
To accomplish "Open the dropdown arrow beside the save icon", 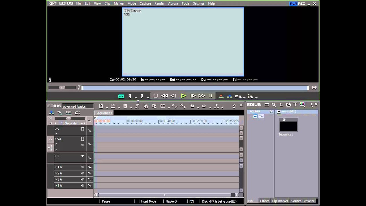I will [x=131, y=108].
